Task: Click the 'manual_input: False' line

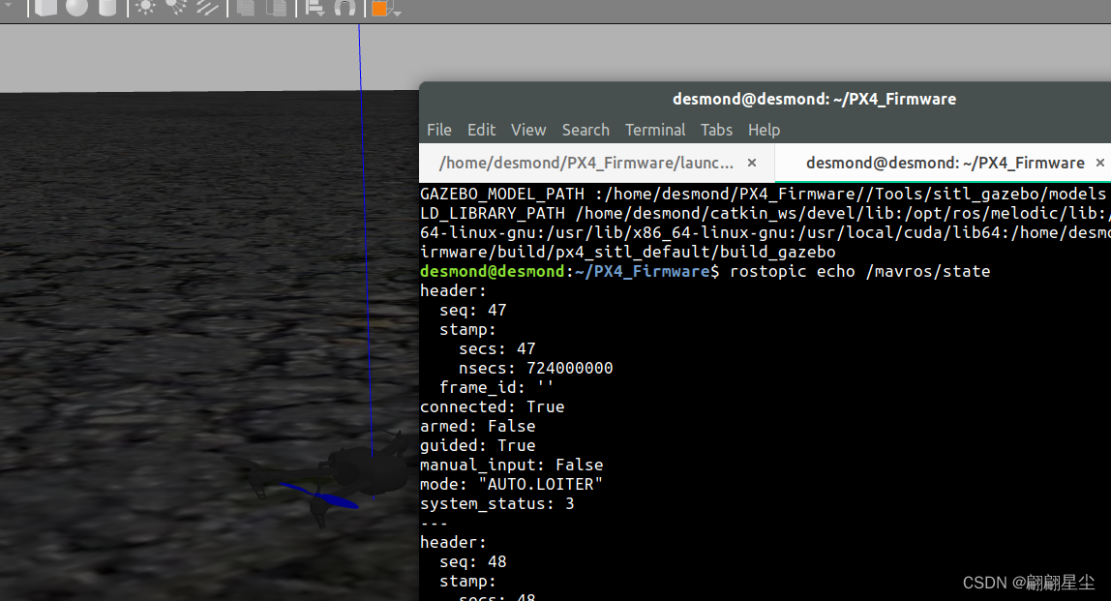Action: (512, 465)
